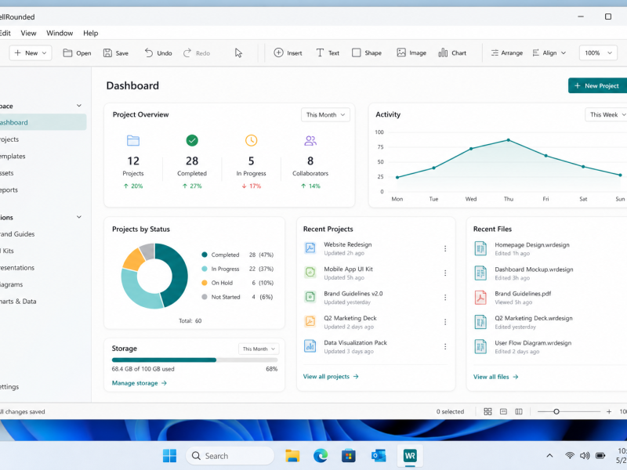Click the Storage usage progress bar
627x470 pixels.
point(194,360)
